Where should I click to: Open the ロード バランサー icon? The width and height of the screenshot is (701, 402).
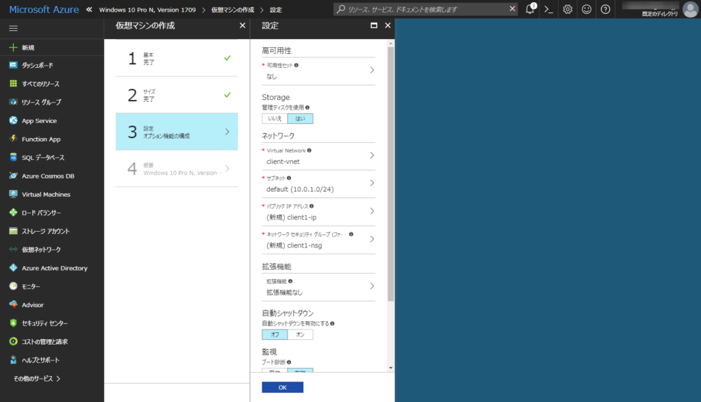pos(14,213)
